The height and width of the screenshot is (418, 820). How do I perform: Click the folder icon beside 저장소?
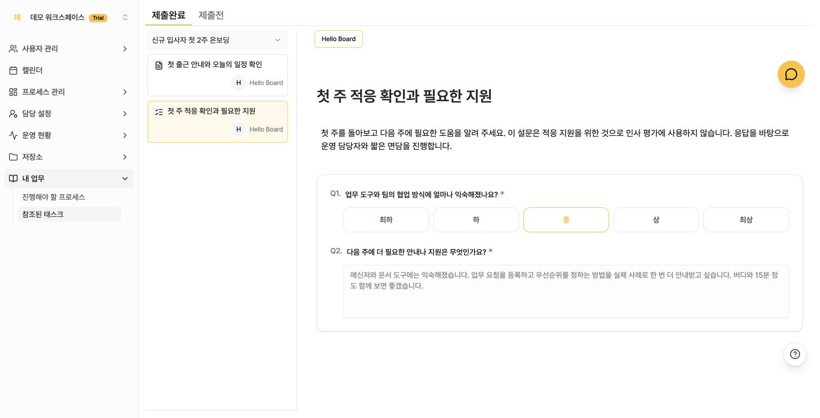point(14,157)
